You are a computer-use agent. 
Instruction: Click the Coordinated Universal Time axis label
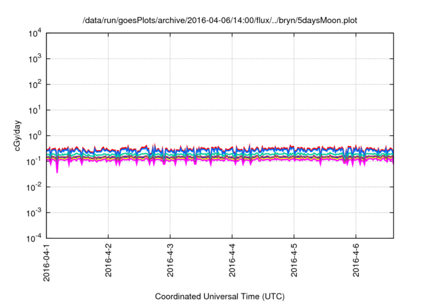219,297
